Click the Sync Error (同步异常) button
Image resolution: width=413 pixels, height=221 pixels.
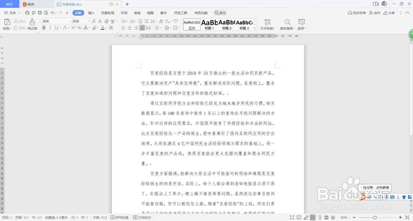[357, 13]
